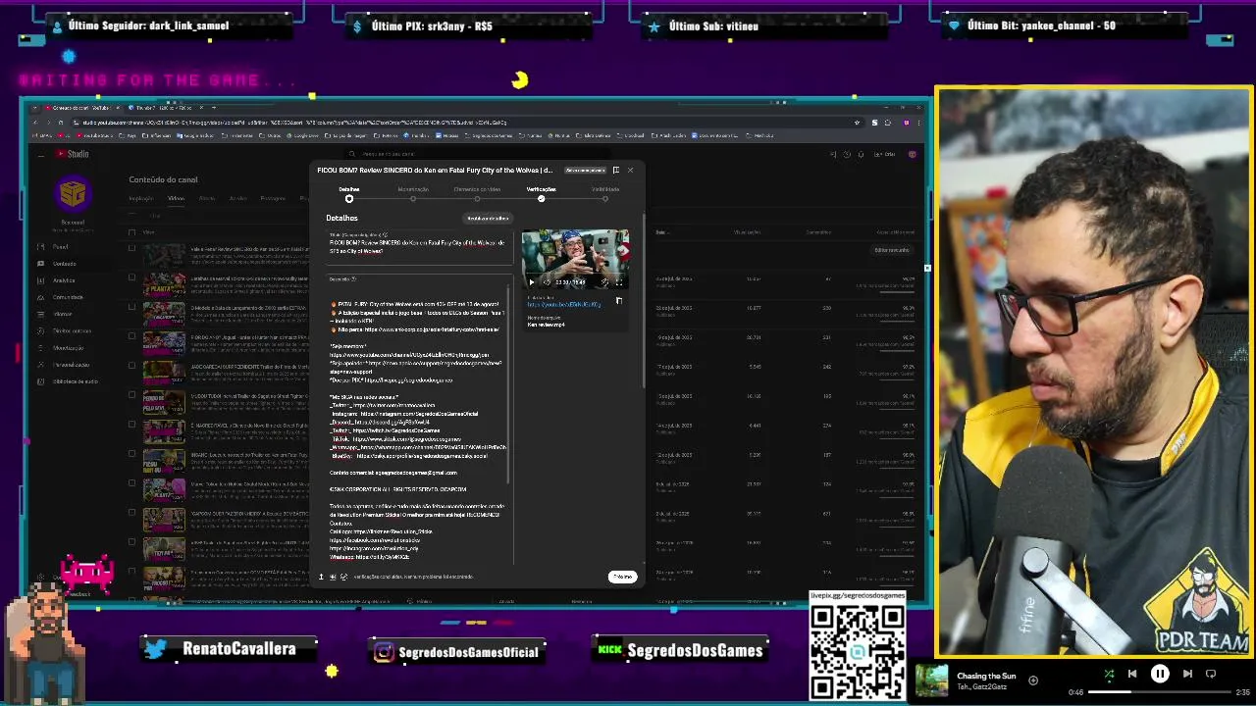Go to the Visibilidade step
The height and width of the screenshot is (706, 1256).
coord(605,193)
